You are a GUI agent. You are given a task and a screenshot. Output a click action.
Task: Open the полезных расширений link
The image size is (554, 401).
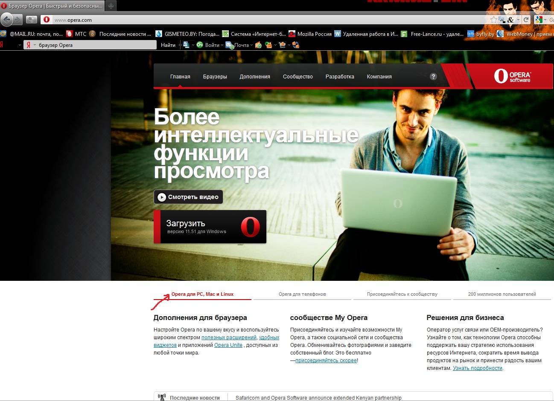point(229,338)
